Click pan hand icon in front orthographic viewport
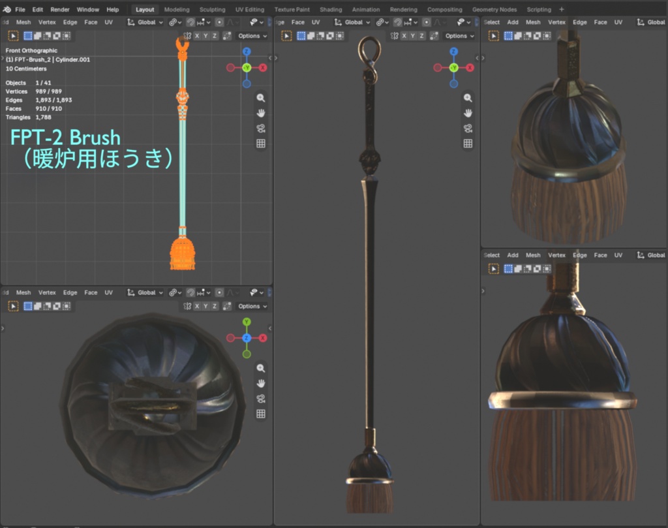Screen dimensions: 668x528 click(261, 113)
